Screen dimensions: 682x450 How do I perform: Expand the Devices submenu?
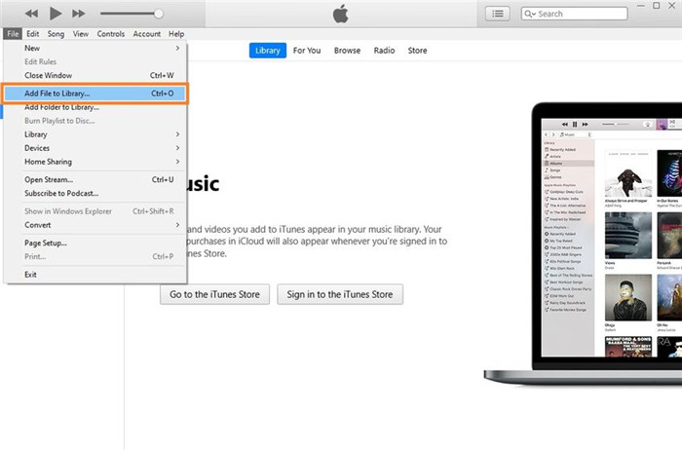[x=95, y=148]
